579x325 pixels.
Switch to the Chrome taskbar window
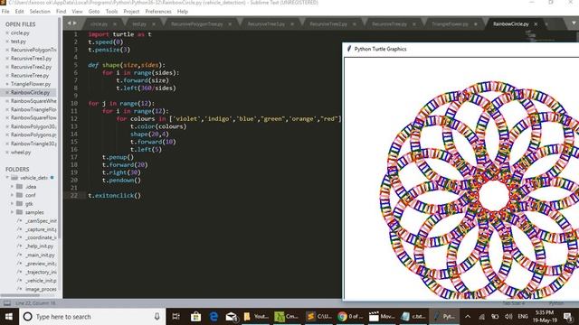click(x=350, y=317)
